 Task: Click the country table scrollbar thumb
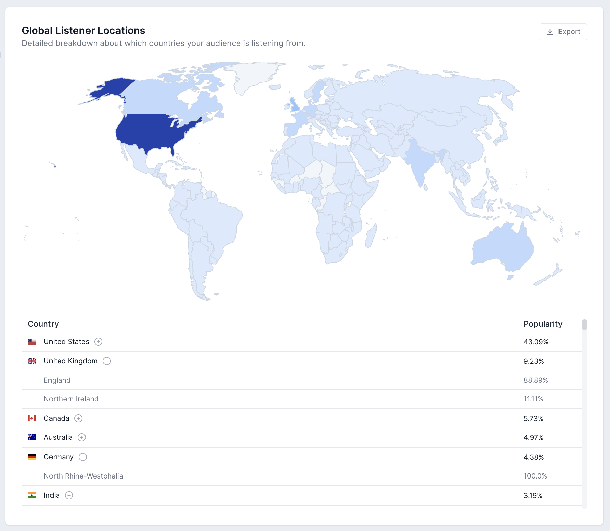point(584,325)
